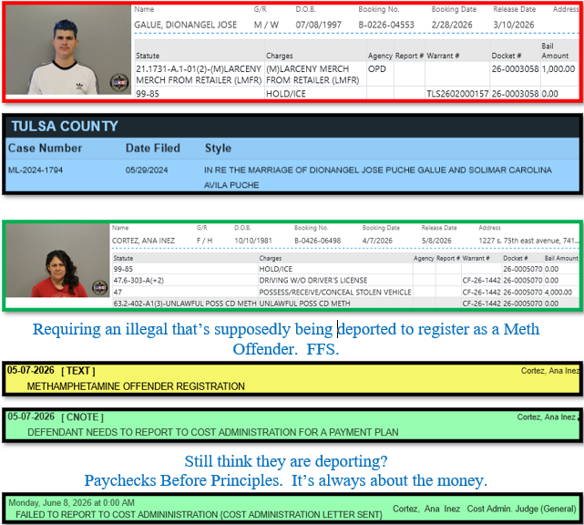The height and width of the screenshot is (525, 584).
Task: Click the F / H gender/race value
Action: (204, 241)
